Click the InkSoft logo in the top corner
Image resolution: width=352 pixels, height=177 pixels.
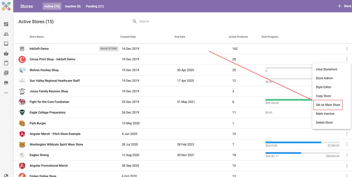point(6,6)
